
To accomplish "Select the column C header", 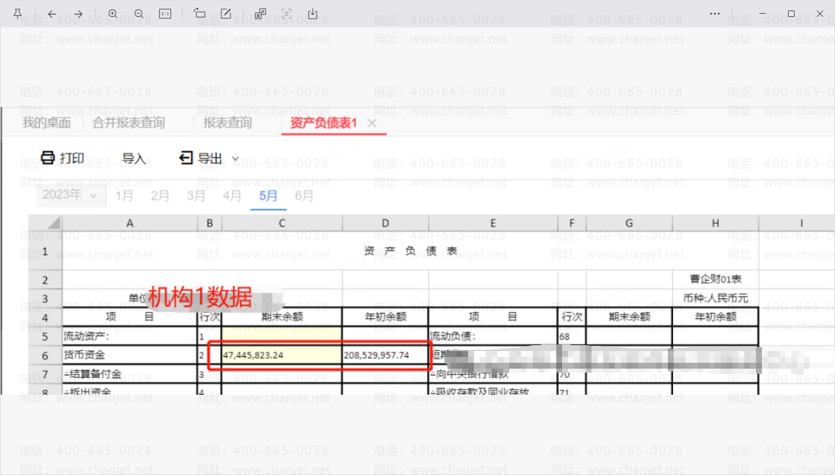I will coord(281,223).
